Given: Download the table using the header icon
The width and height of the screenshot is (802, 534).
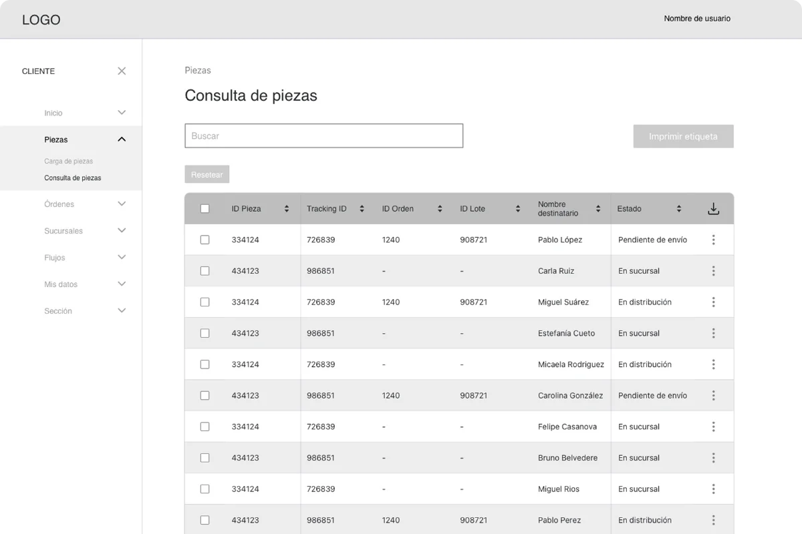Looking at the screenshot, I should click(713, 209).
